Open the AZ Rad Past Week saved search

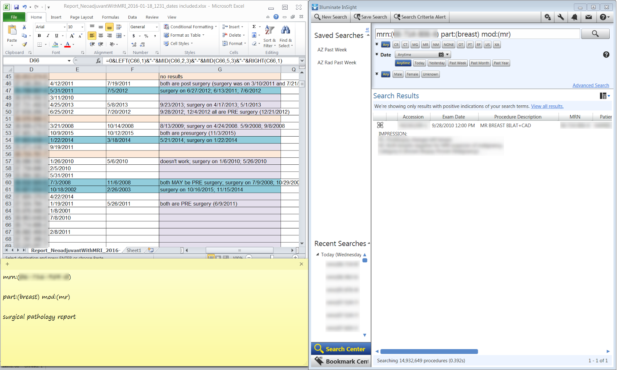click(337, 63)
